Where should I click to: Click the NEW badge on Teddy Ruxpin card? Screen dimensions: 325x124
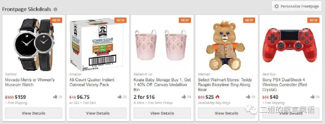click(249, 20)
